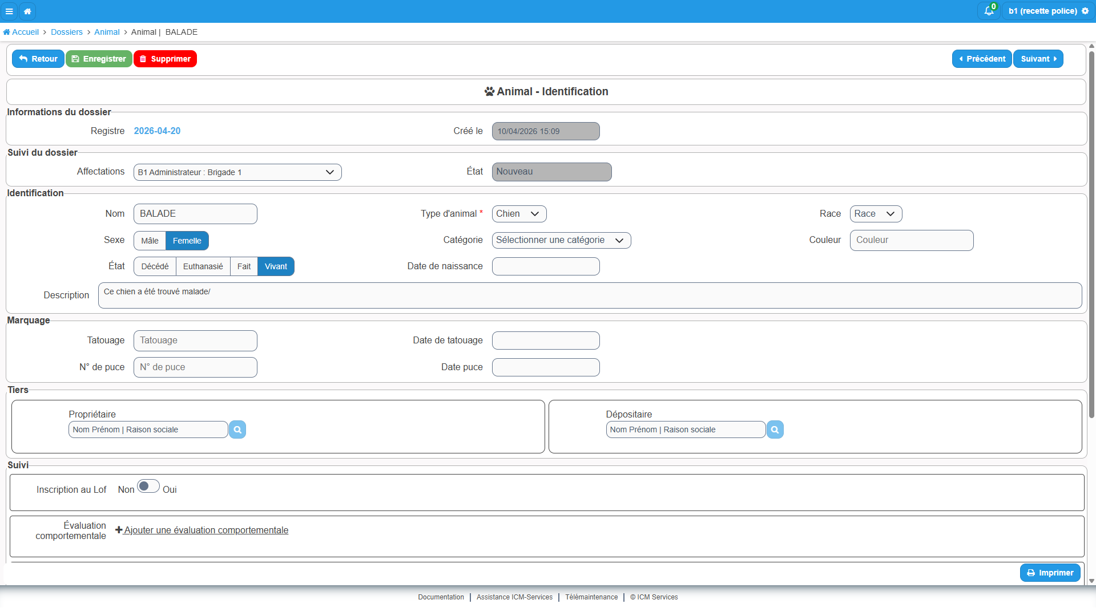Image resolution: width=1096 pixels, height=616 pixels.
Task: Delete the record with Supprimer
Action: [165, 59]
